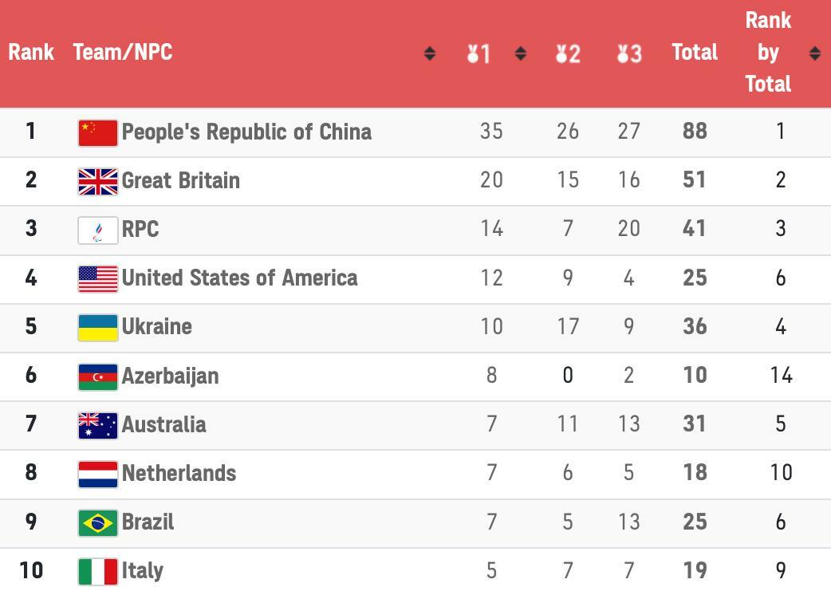
Task: Click the People's Republic of China flag icon
Action: (98, 132)
